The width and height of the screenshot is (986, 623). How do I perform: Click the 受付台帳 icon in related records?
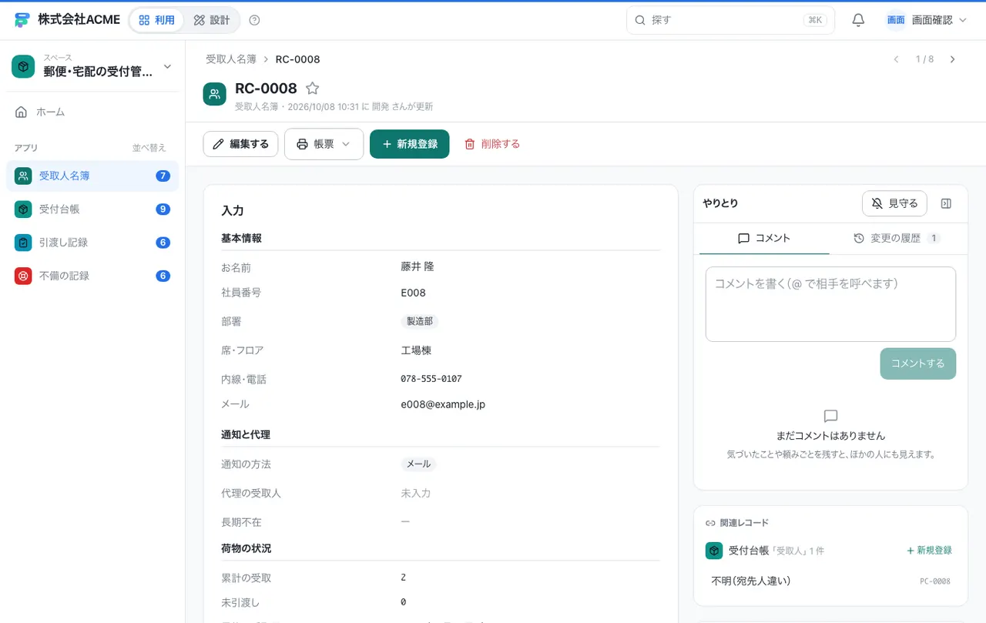click(714, 551)
